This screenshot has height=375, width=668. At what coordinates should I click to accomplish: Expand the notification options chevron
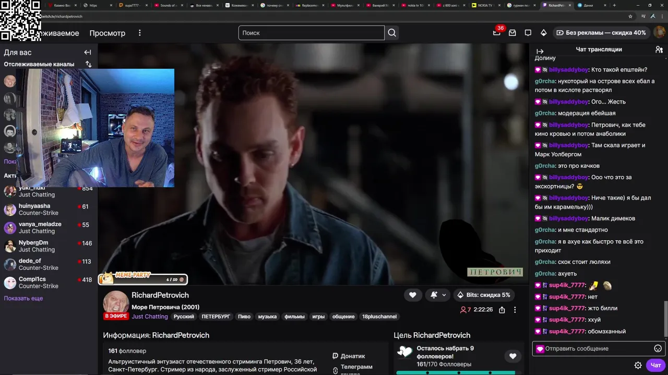pyautogui.click(x=444, y=295)
